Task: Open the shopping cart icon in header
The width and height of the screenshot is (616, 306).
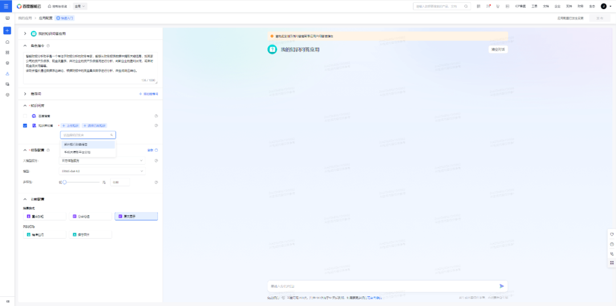Action: click(x=498, y=6)
